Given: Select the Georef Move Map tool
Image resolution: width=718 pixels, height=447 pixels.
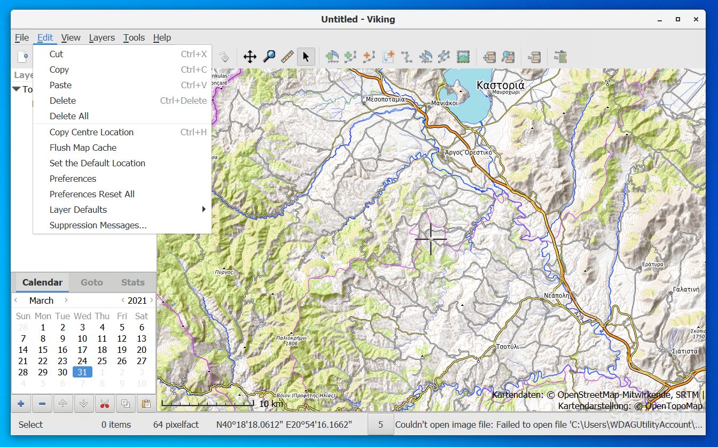Looking at the screenshot, I should click(489, 57).
